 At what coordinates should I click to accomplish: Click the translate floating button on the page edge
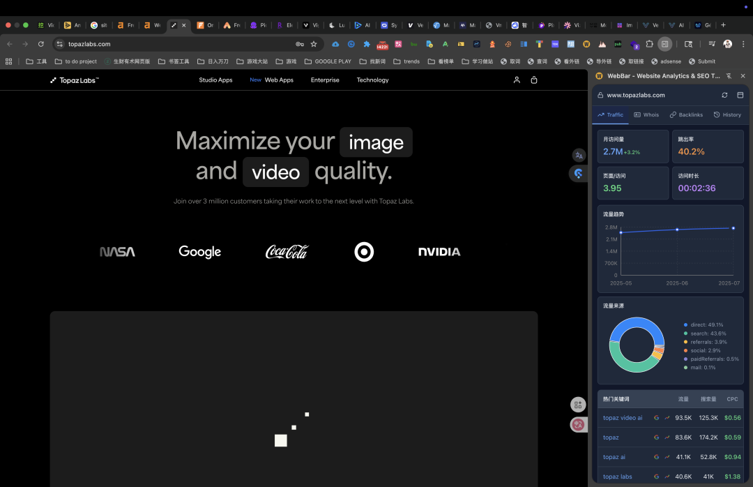579,156
